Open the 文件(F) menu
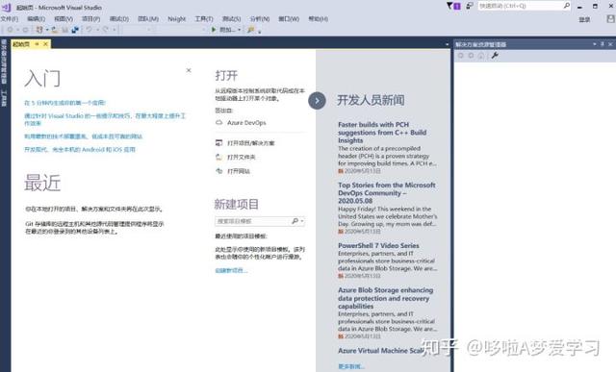The width and height of the screenshot is (616, 372). (10, 19)
